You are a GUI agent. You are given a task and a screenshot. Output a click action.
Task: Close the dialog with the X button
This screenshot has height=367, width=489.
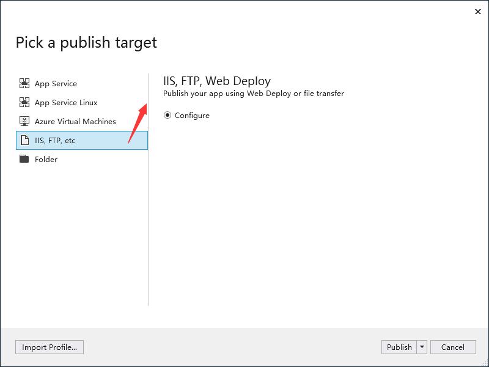coord(477,11)
